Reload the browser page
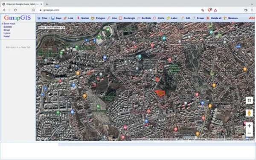This screenshot has height=160, width=256. 15,10
